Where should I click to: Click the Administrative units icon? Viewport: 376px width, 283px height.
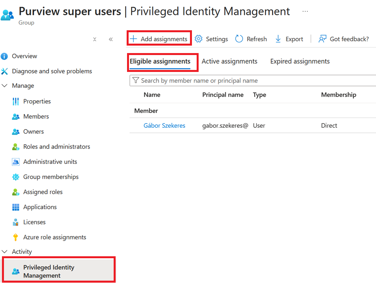point(16,162)
